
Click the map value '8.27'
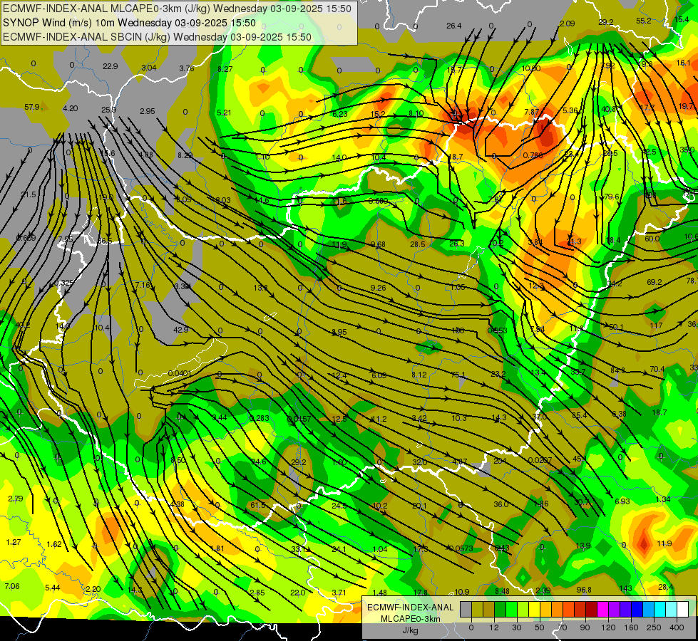point(225,69)
